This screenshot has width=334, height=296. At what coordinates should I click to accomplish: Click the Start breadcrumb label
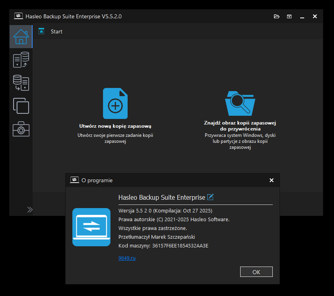coord(56,31)
